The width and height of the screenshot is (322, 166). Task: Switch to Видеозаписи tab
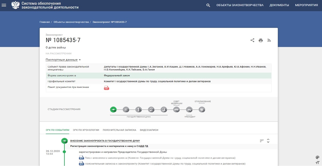[149, 130]
